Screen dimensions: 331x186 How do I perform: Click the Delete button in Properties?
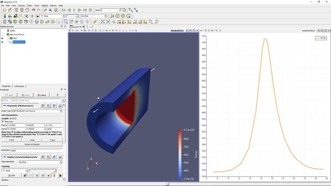pos(42,95)
